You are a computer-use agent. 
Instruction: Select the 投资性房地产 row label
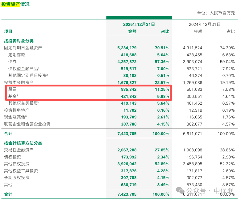click(x=17, y=110)
